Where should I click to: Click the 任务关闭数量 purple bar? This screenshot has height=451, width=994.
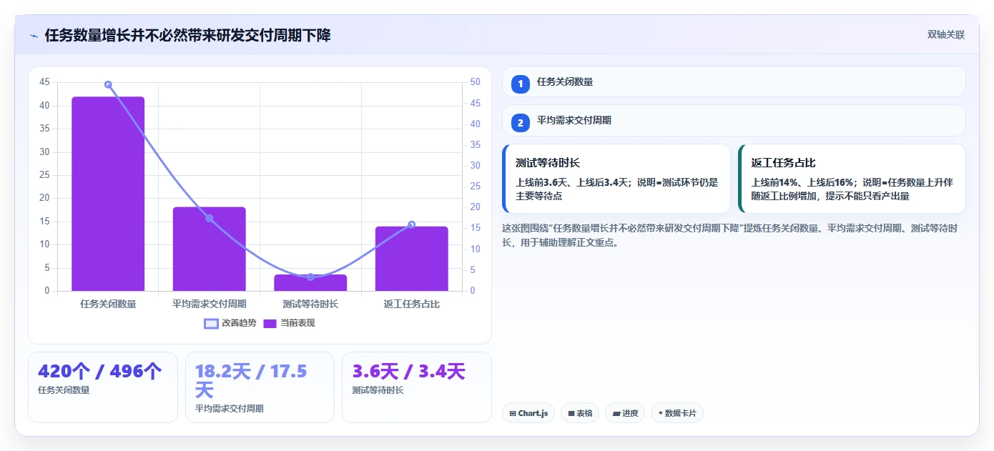[108, 194]
